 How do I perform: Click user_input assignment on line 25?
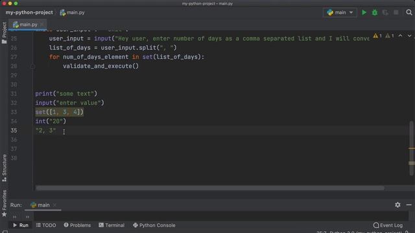pyautogui.click(x=209, y=39)
